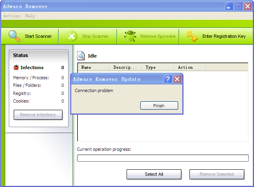Viewport: 254px width, 187px height.
Task: Click the green X Stop Scanner icon
Action: (71, 36)
